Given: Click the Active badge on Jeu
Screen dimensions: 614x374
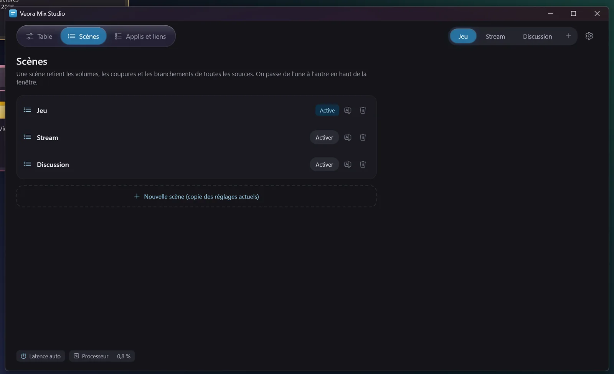Looking at the screenshot, I should [x=327, y=110].
